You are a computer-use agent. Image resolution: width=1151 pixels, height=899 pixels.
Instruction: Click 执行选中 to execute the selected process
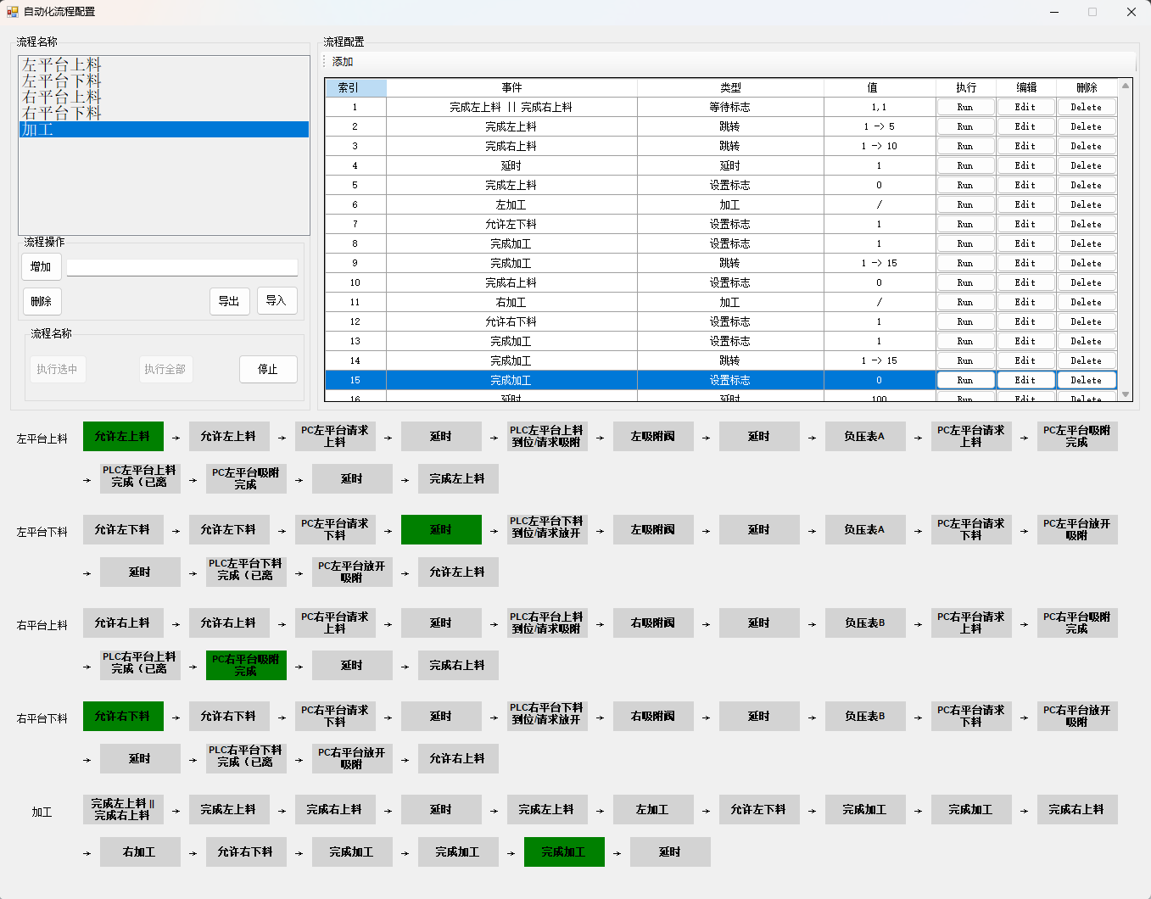coord(58,369)
